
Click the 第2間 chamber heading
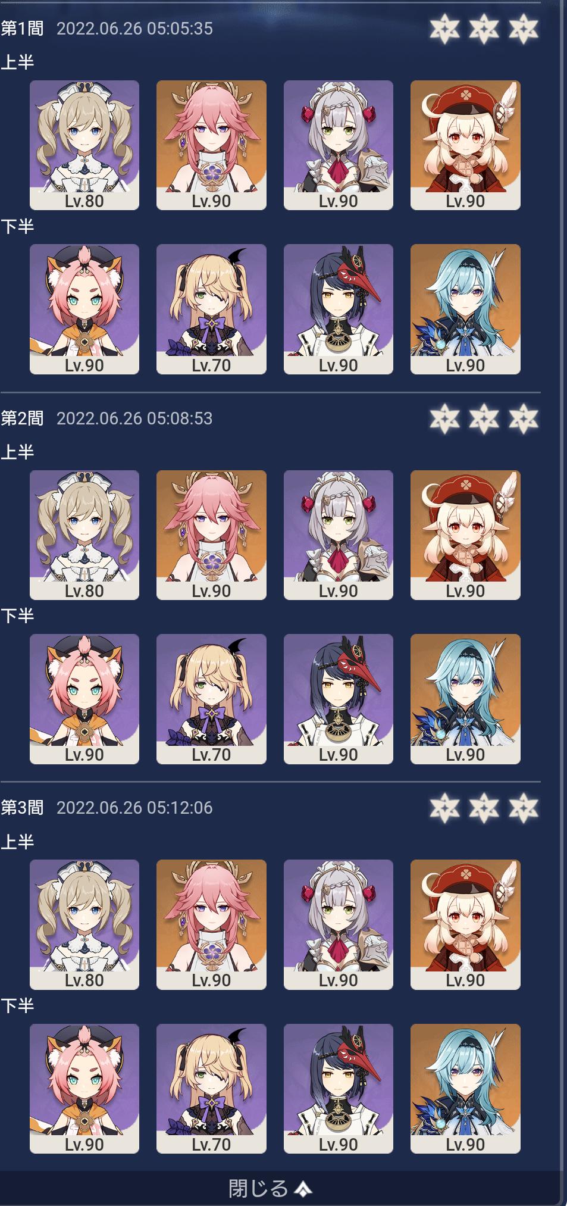click(x=22, y=418)
